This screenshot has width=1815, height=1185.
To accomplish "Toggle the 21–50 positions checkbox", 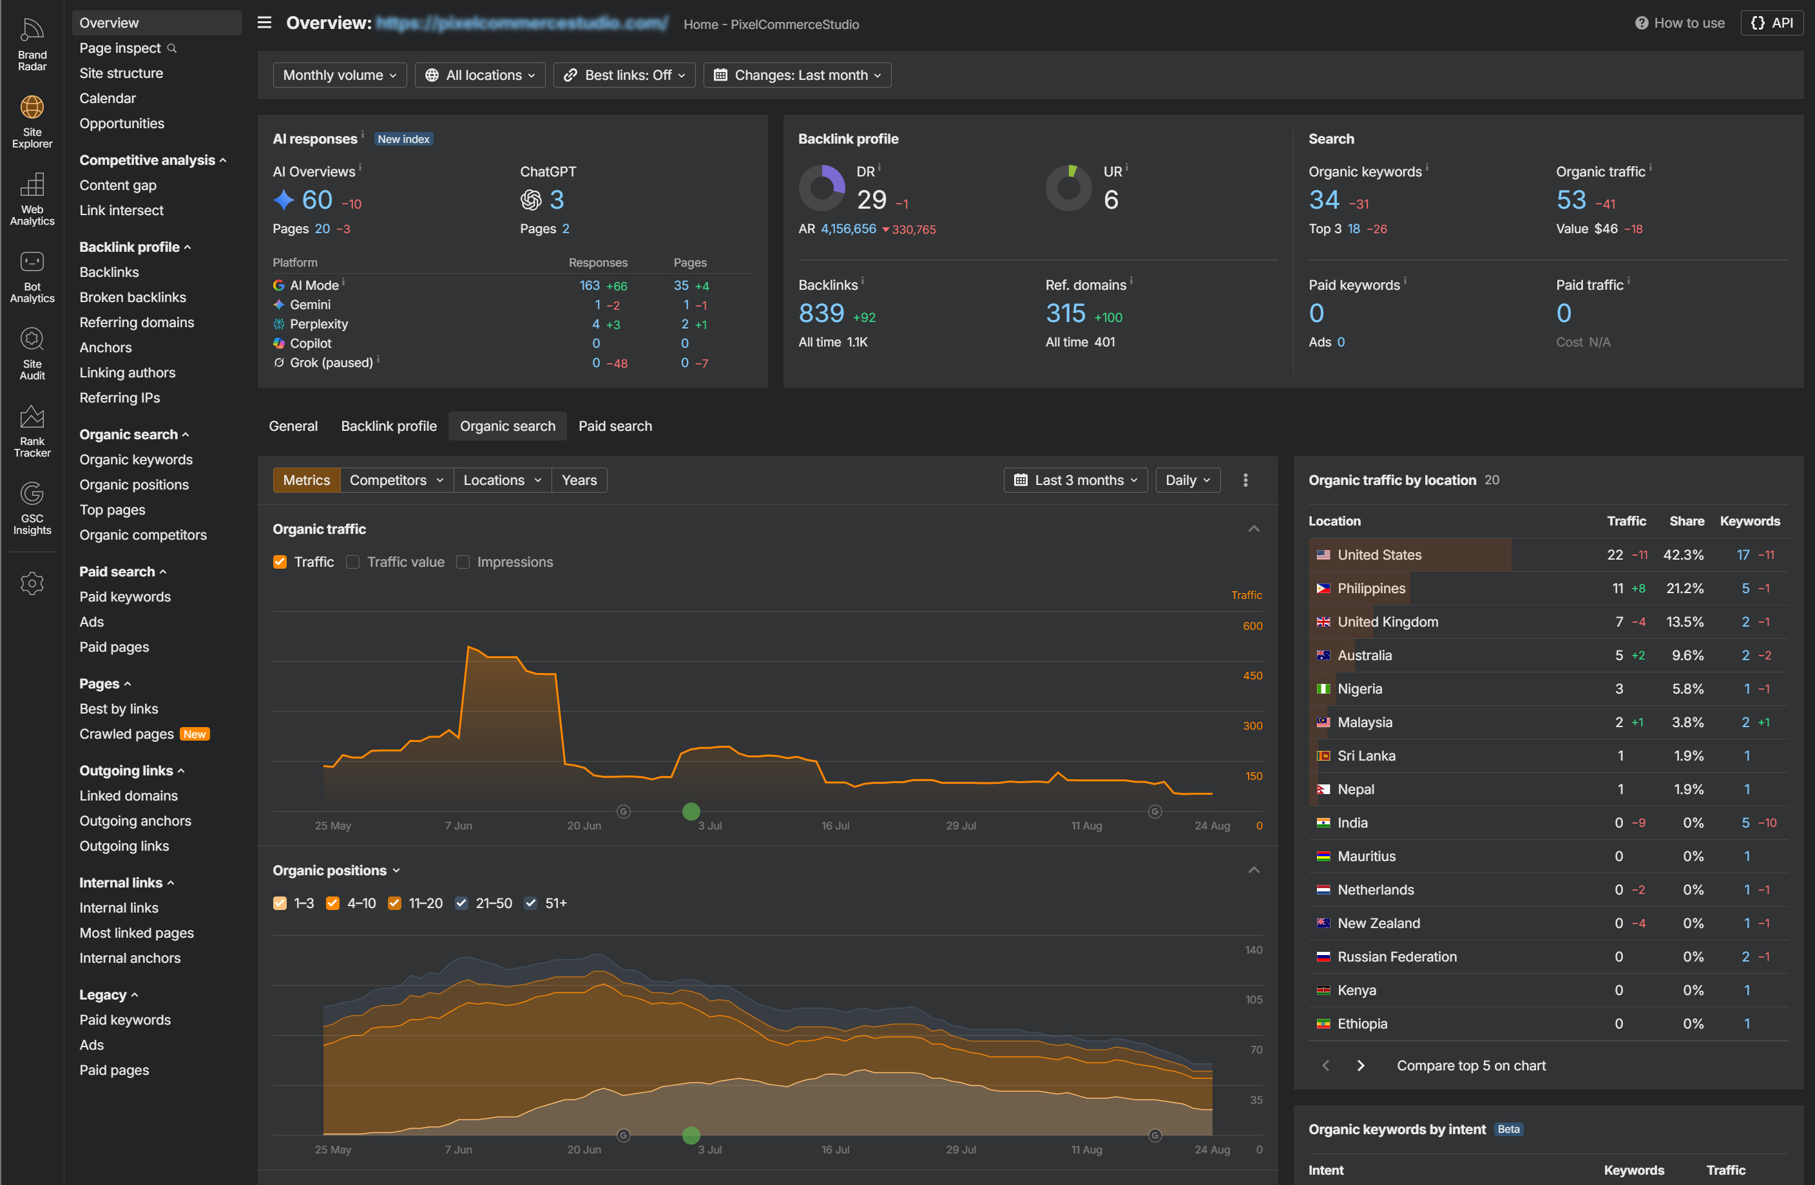I will tap(461, 903).
